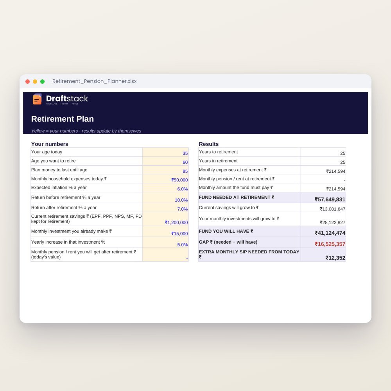The image size is (391, 391).
Task: Click the yellow-equals-your-numbers subtitle text
Action: [x=86, y=131]
